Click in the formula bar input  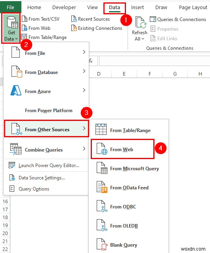point(155,61)
